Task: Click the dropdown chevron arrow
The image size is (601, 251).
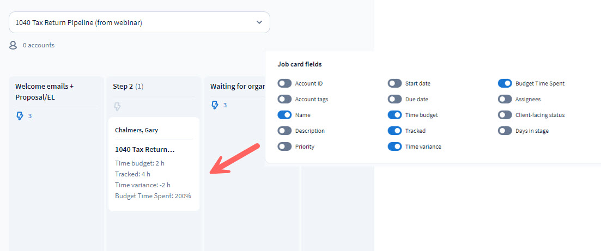Action: coord(259,22)
